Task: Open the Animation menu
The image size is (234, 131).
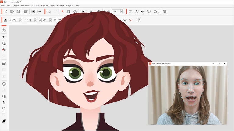Action: (x=25, y=5)
